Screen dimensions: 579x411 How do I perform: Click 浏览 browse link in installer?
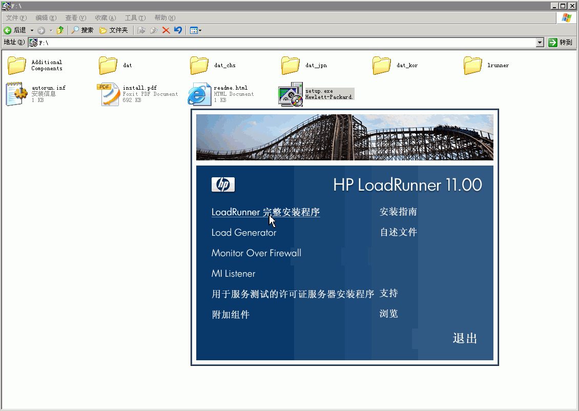(x=389, y=314)
